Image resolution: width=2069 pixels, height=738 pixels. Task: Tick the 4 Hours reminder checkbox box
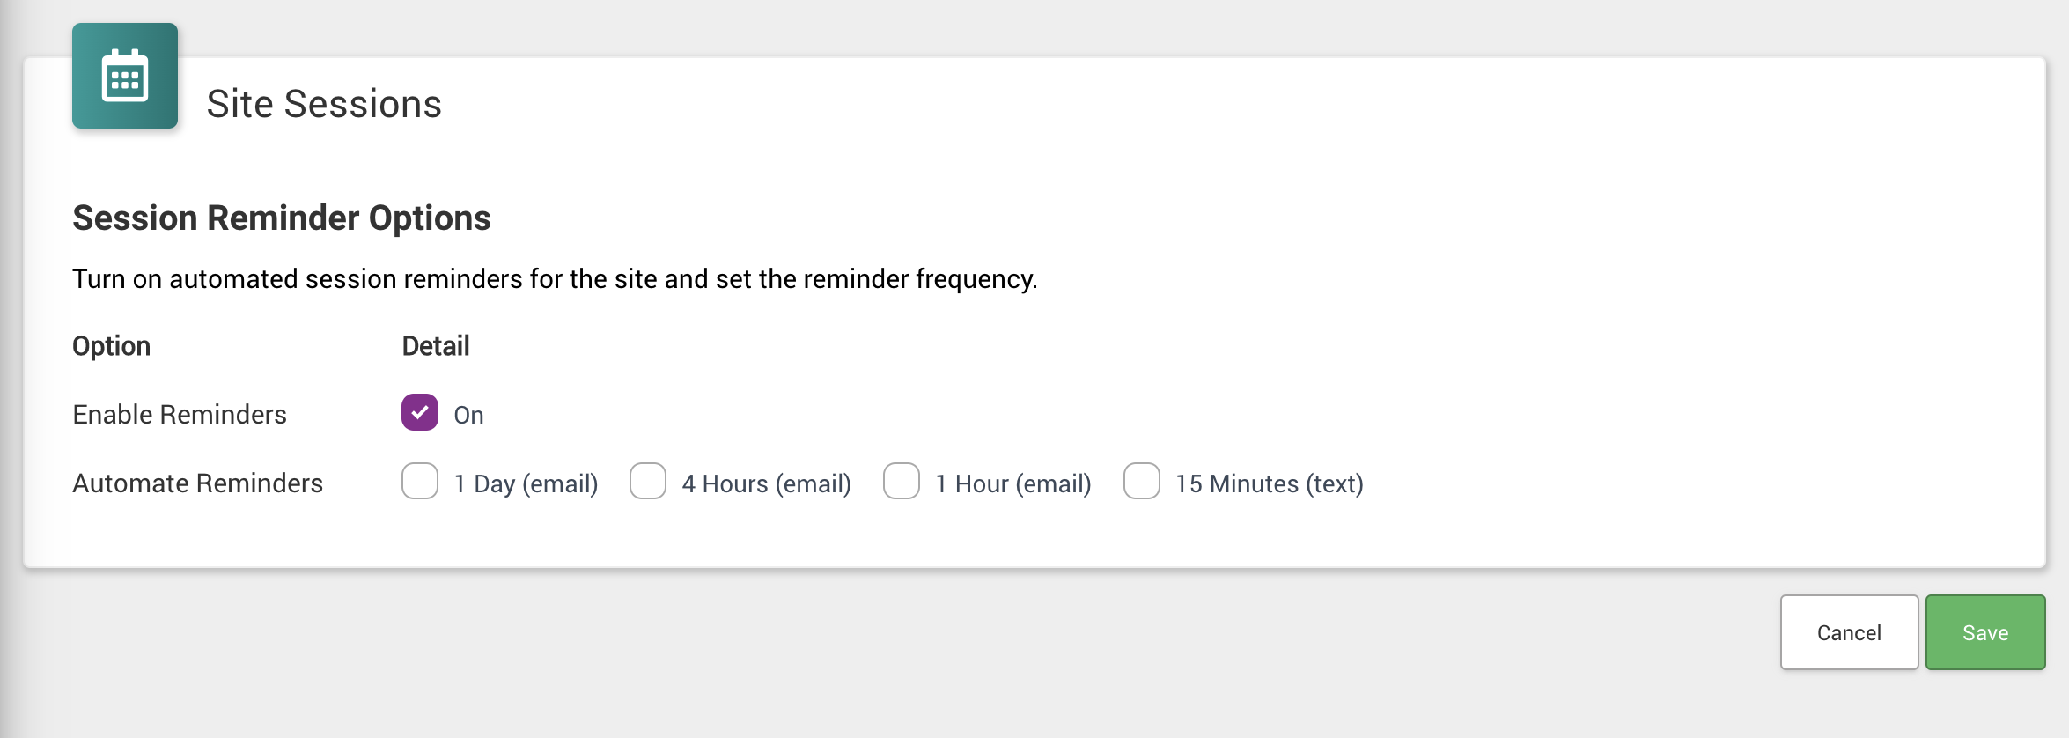click(x=648, y=482)
